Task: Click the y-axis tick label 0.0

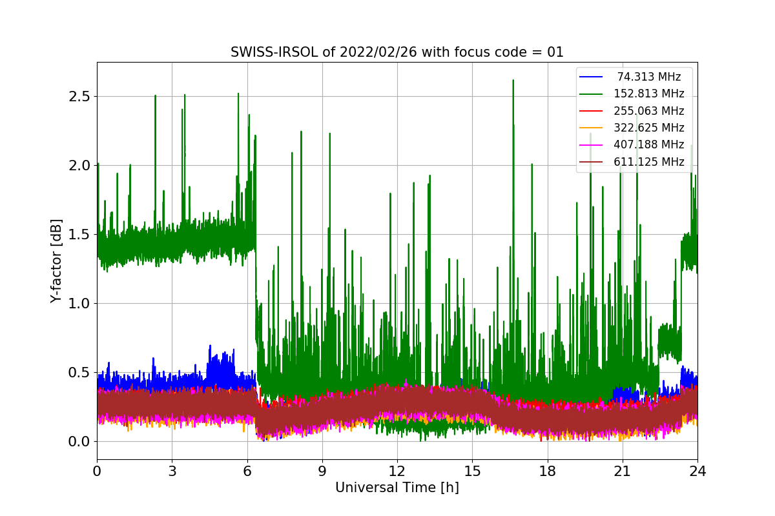Action: (x=80, y=442)
